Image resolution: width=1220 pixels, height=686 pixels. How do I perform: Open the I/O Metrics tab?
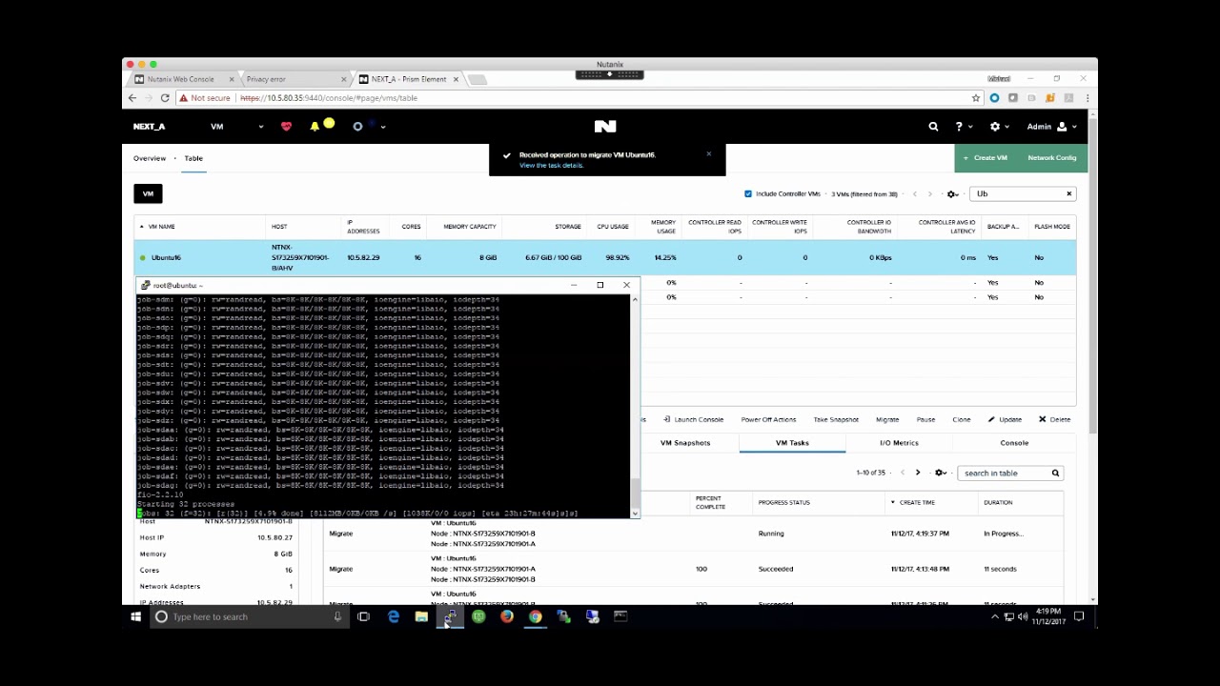pos(899,443)
